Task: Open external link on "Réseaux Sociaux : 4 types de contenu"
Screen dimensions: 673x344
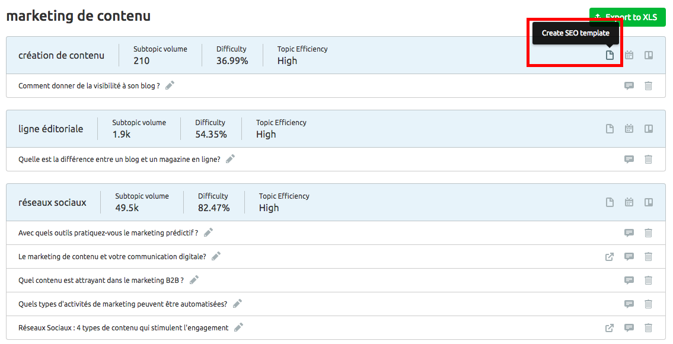Action: pos(609,327)
